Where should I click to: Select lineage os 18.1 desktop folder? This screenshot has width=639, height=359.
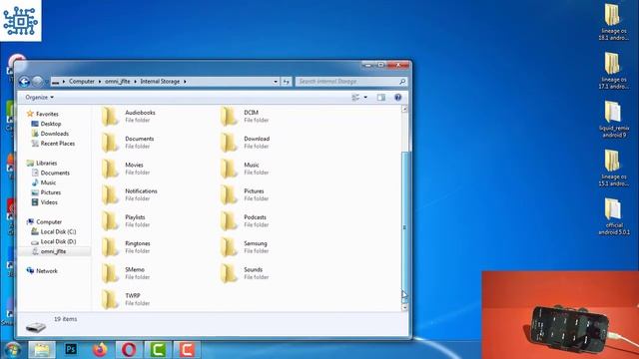tap(613, 22)
